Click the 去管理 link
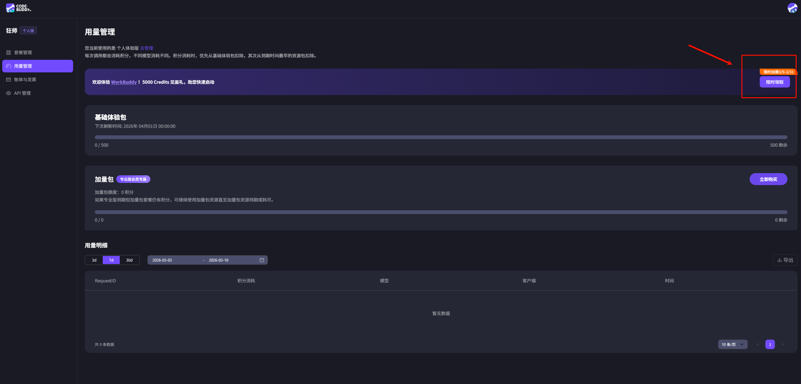Image resolution: width=801 pixels, height=384 pixels. click(x=147, y=48)
